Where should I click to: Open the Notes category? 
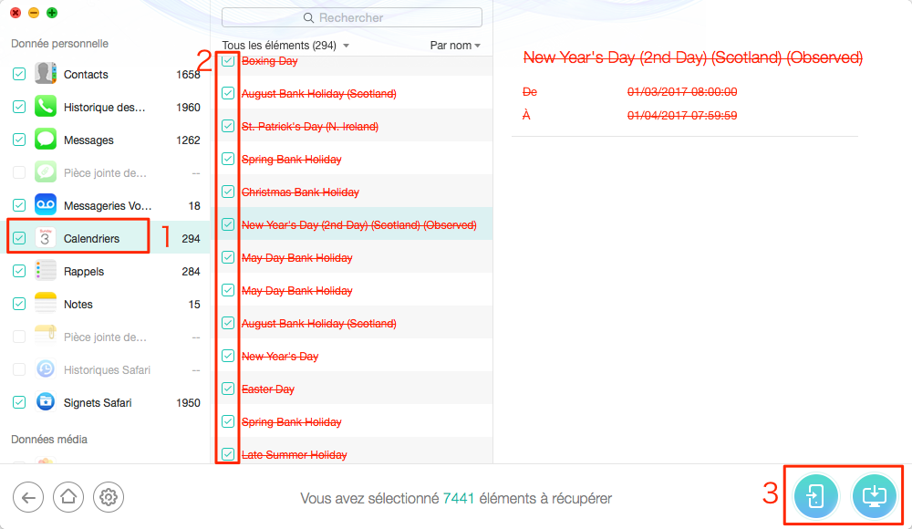pyautogui.click(x=78, y=305)
